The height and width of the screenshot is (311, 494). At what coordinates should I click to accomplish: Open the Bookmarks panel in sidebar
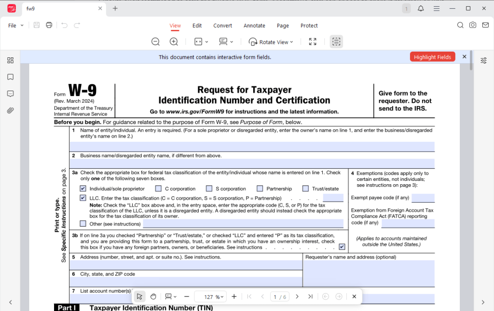[11, 77]
